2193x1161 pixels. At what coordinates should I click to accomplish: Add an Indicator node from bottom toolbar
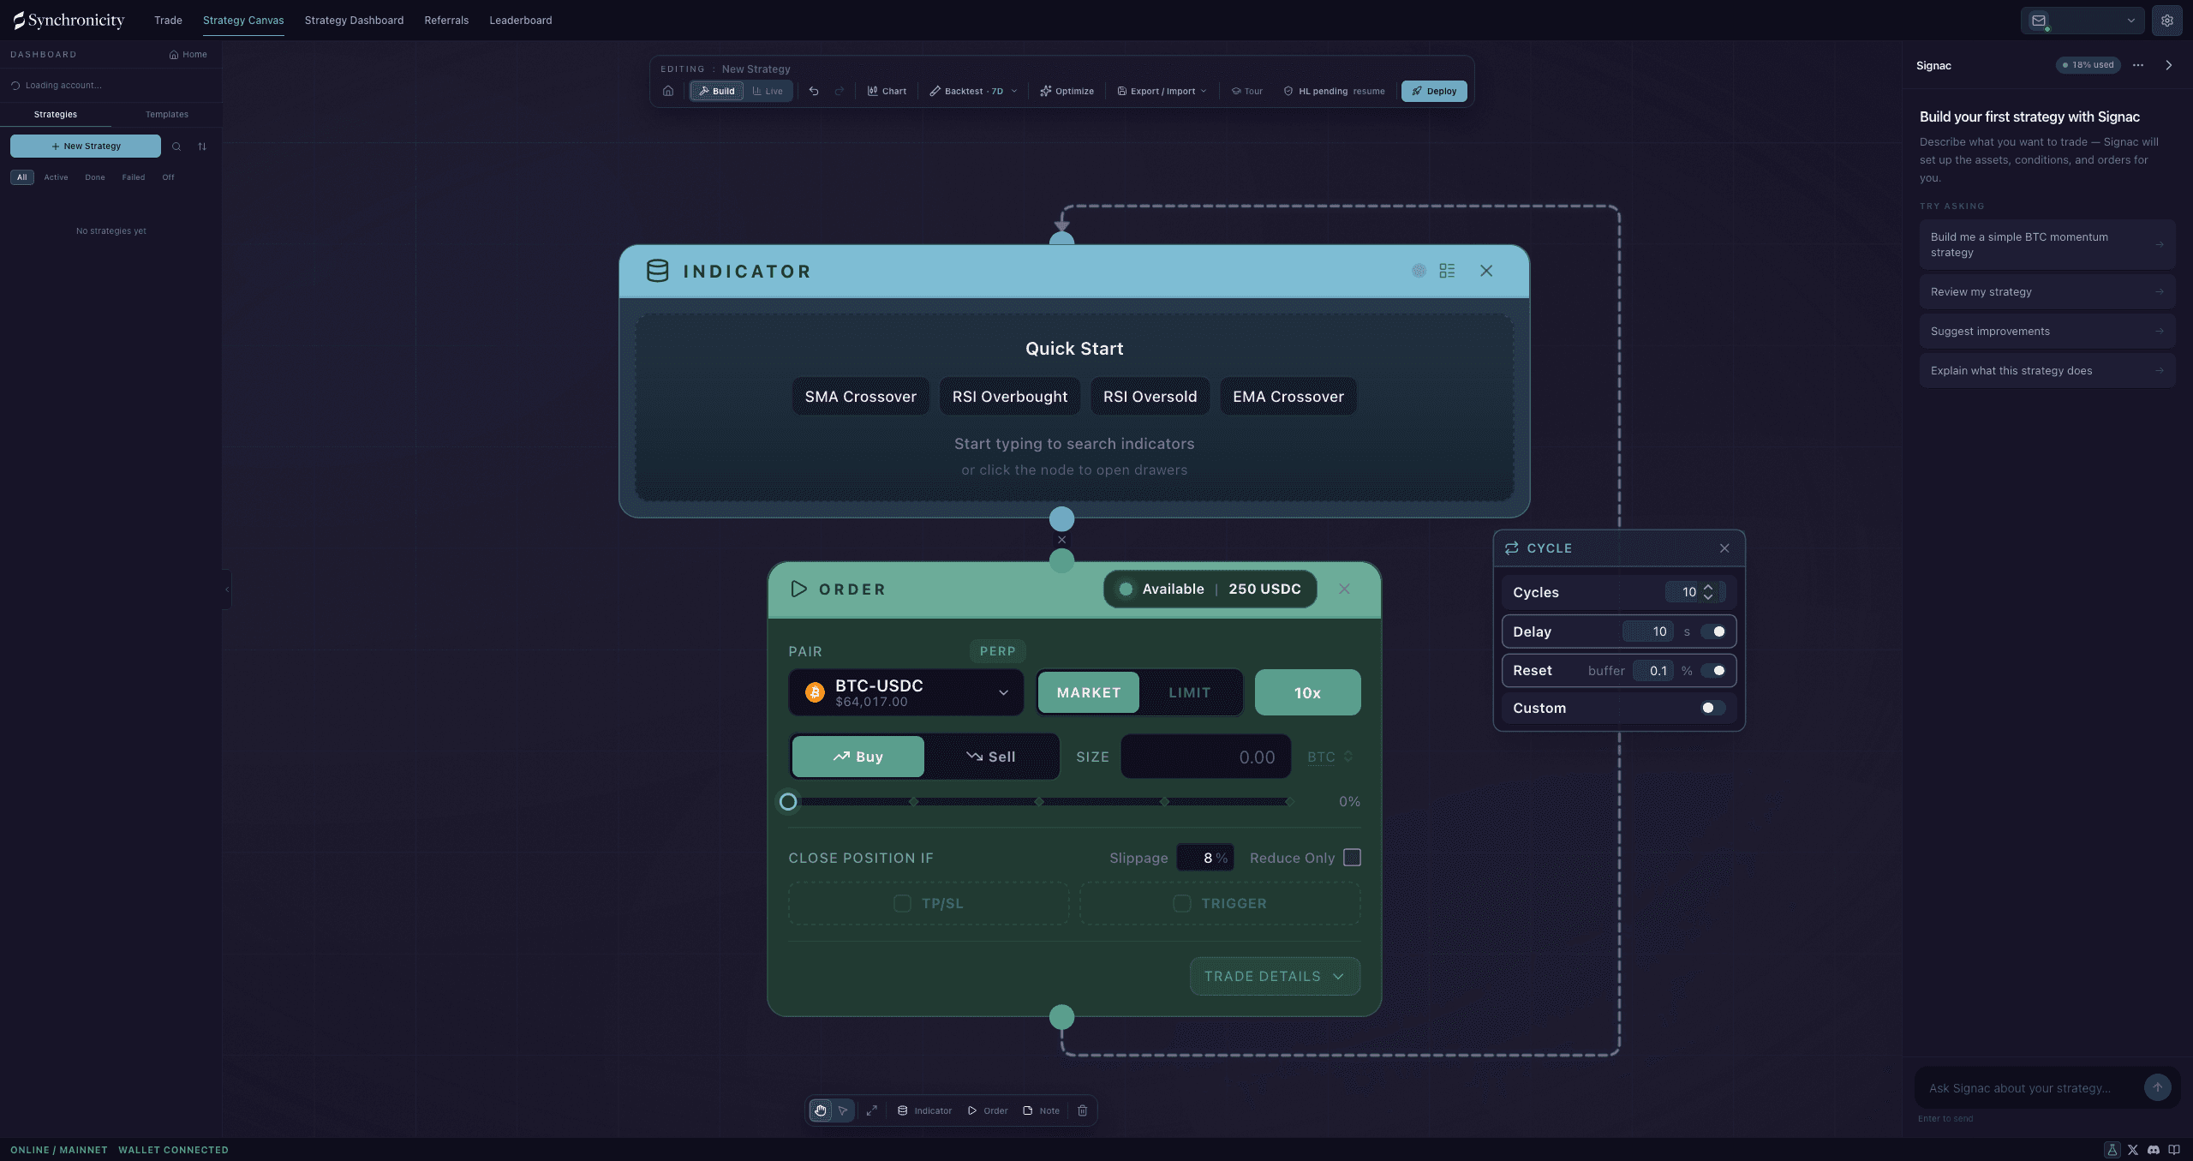(924, 1110)
